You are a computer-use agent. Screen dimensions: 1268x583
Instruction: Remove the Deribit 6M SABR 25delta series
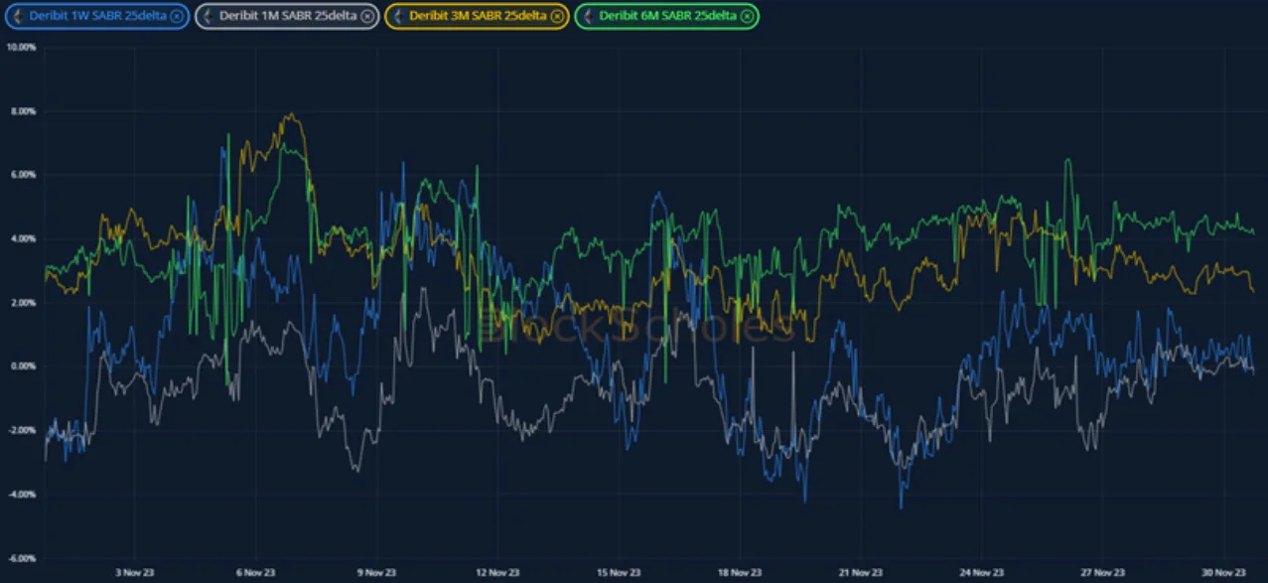747,16
